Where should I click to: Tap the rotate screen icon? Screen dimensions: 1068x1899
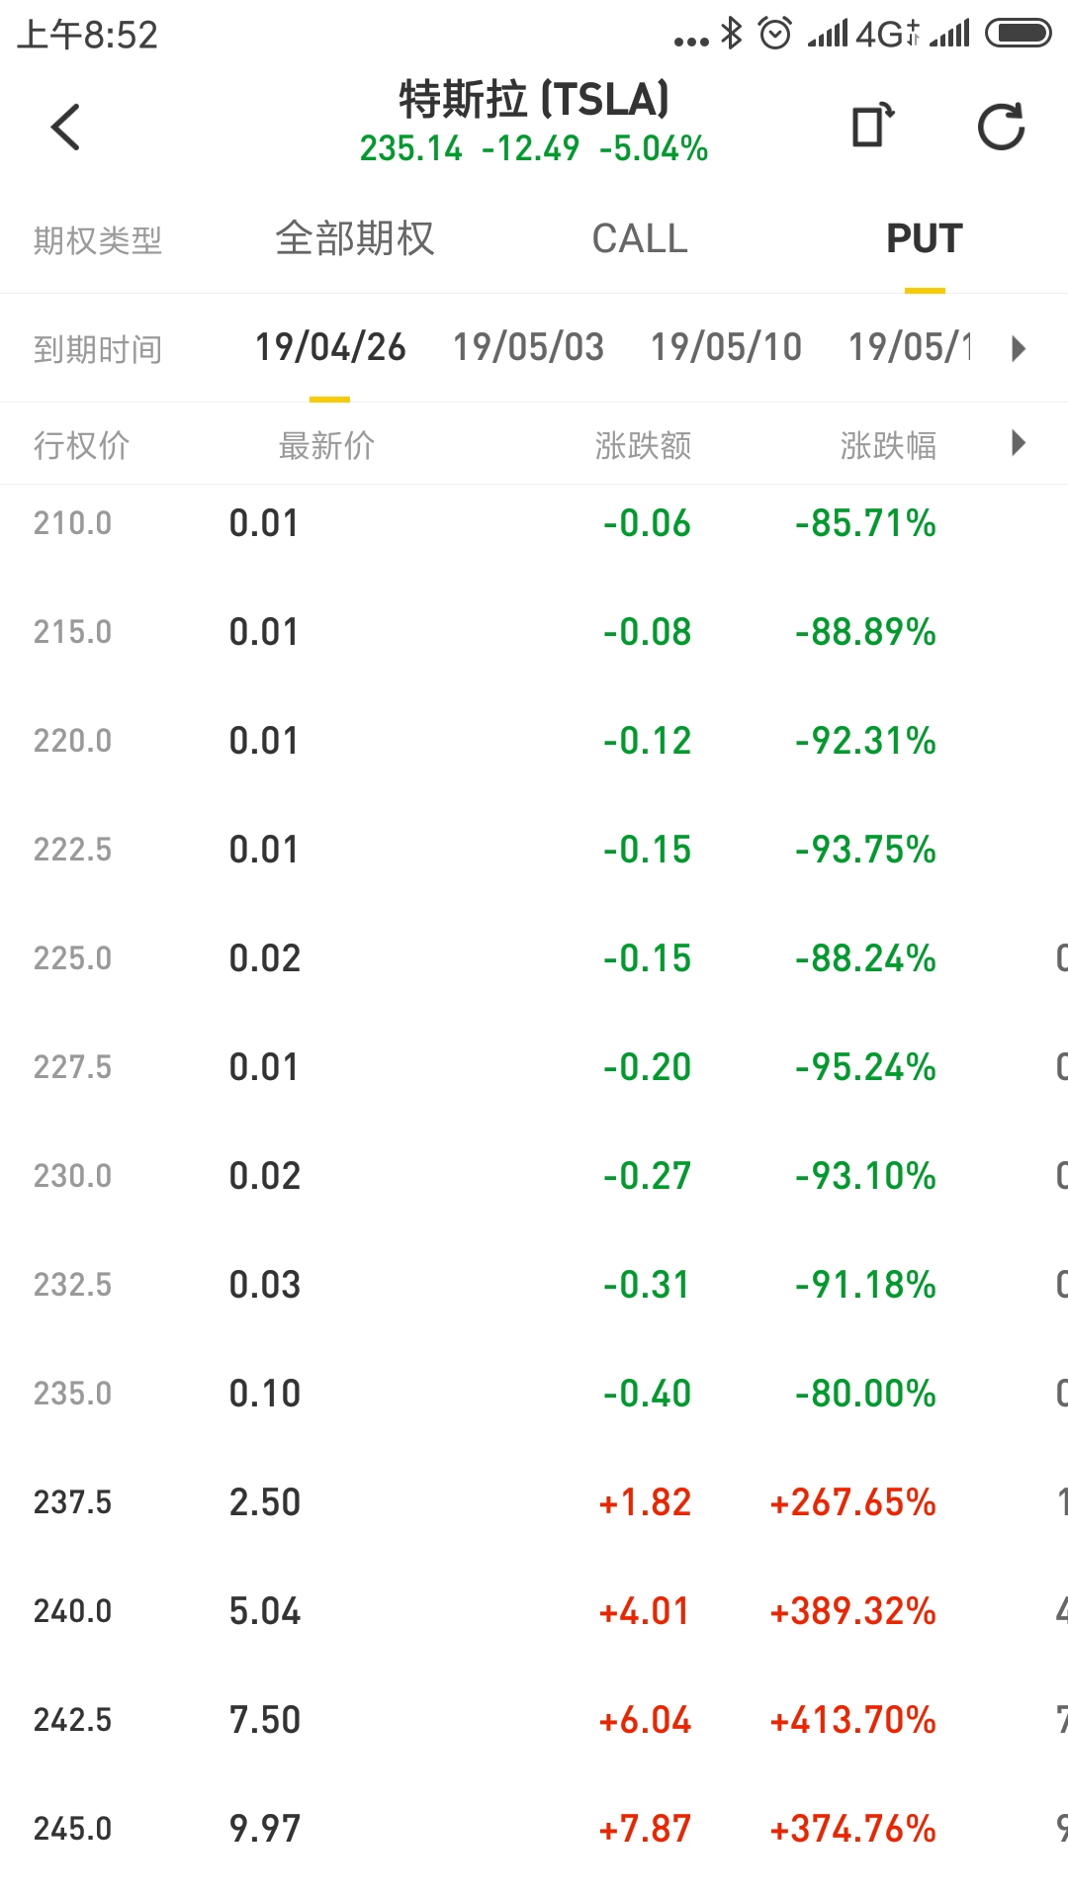coord(872,126)
